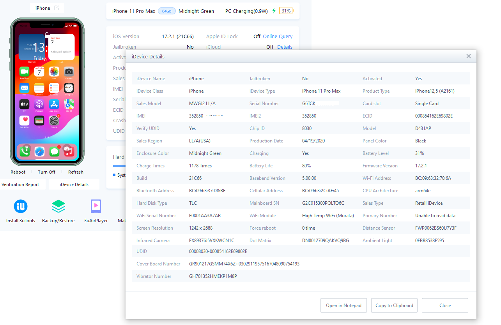Select the Enclosure Color value Midnight Green

205,153
